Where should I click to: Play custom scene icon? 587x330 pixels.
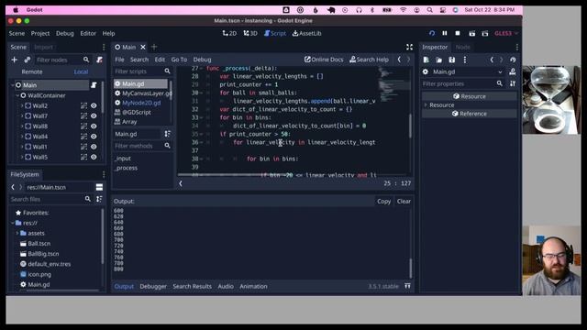pos(485,33)
